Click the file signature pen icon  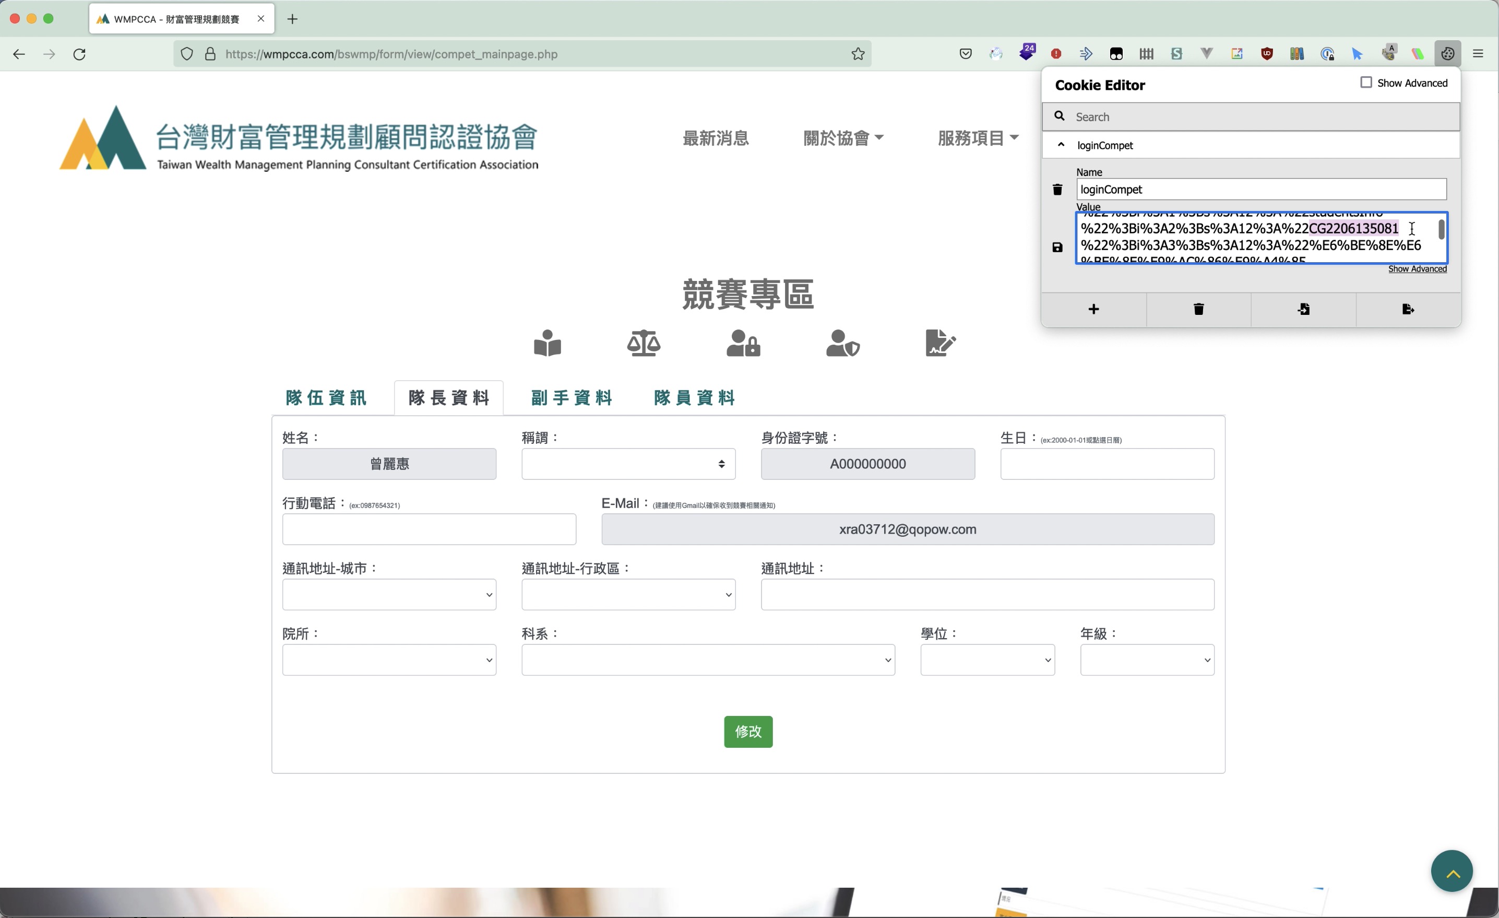[940, 343]
